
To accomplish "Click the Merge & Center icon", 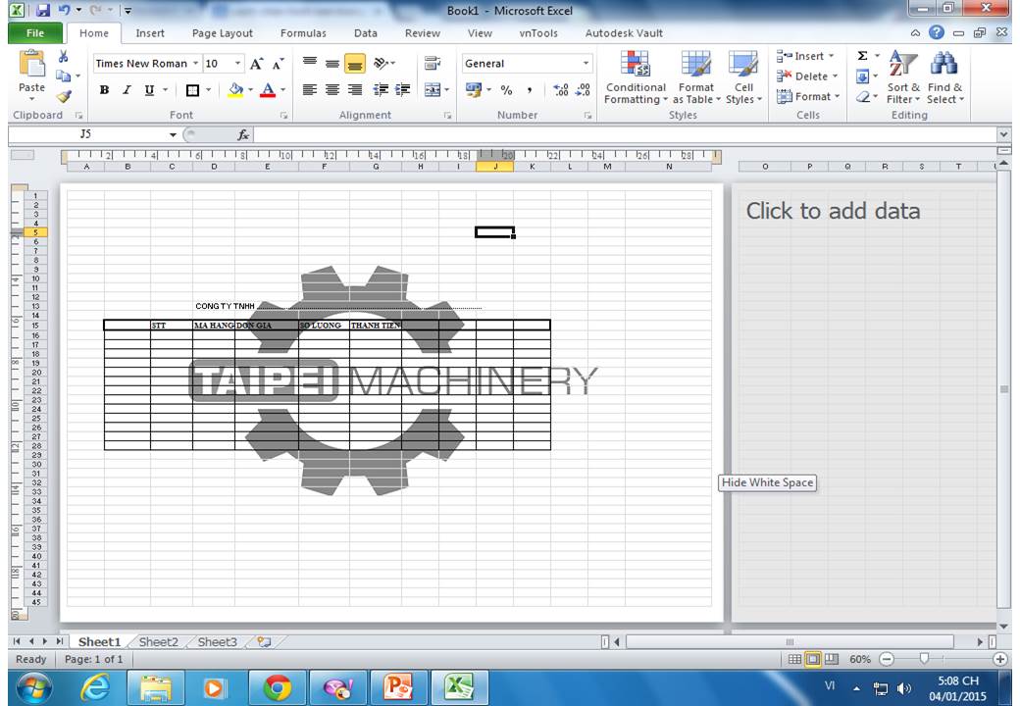I will pyautogui.click(x=432, y=90).
